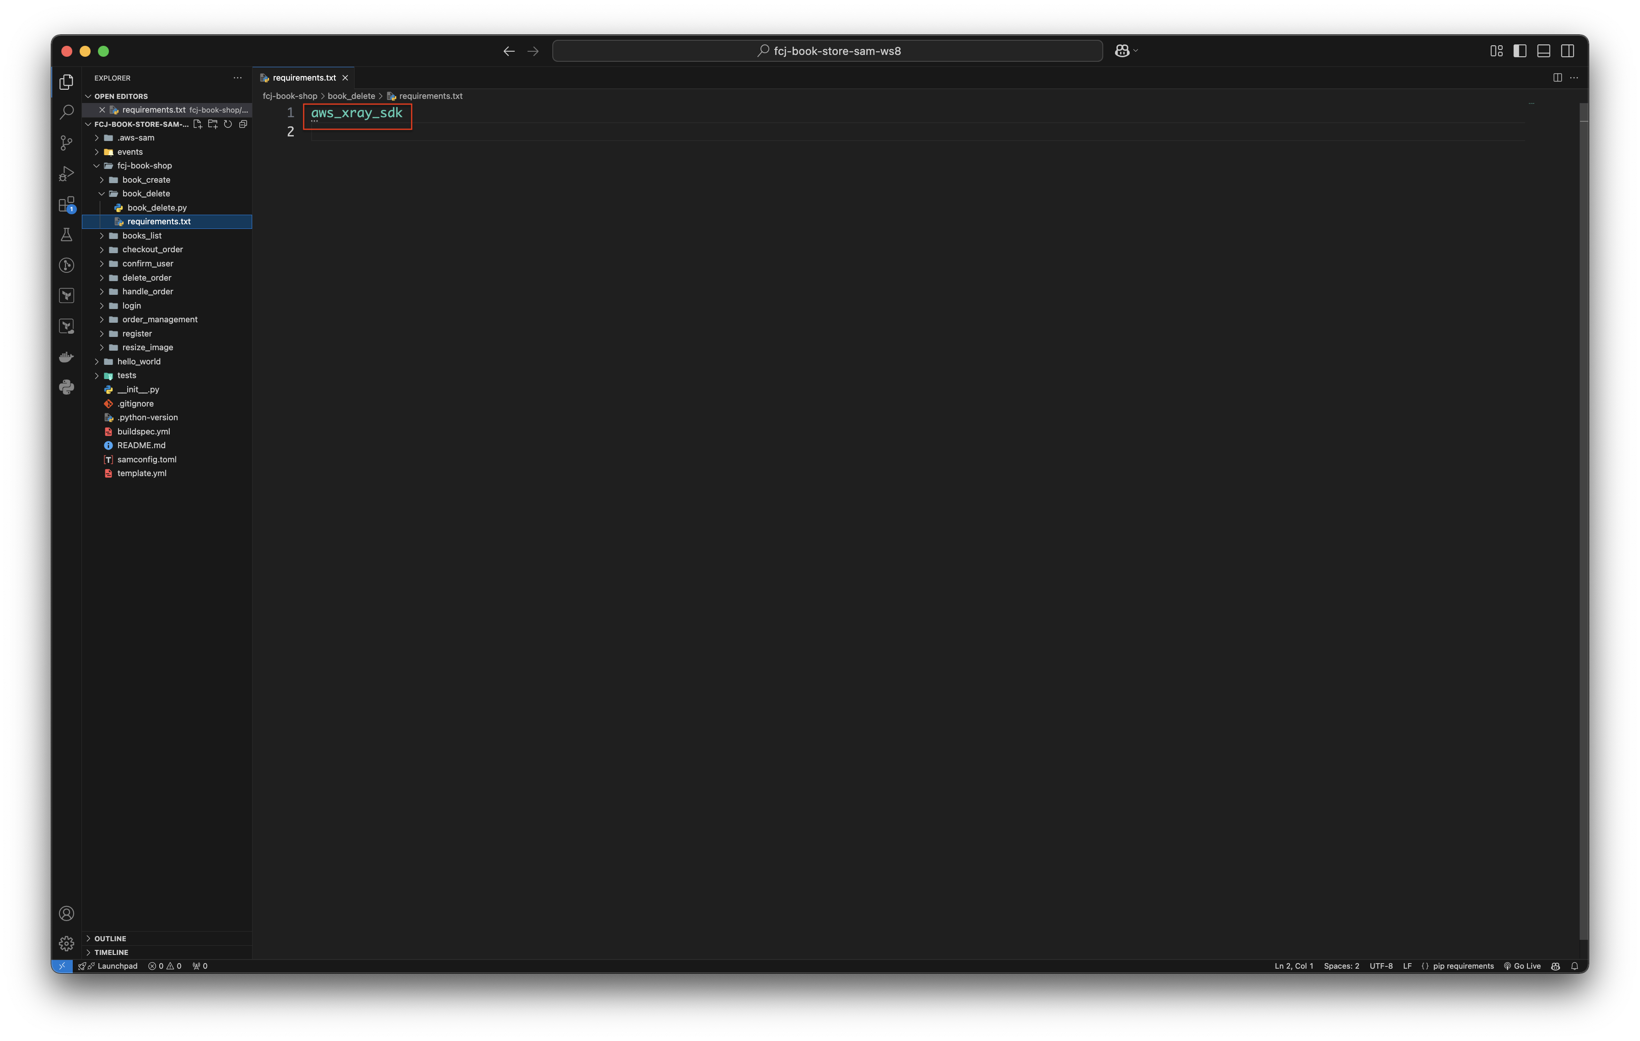Click fcj-book-shop in the breadcrumb
1640x1041 pixels.
click(x=290, y=96)
